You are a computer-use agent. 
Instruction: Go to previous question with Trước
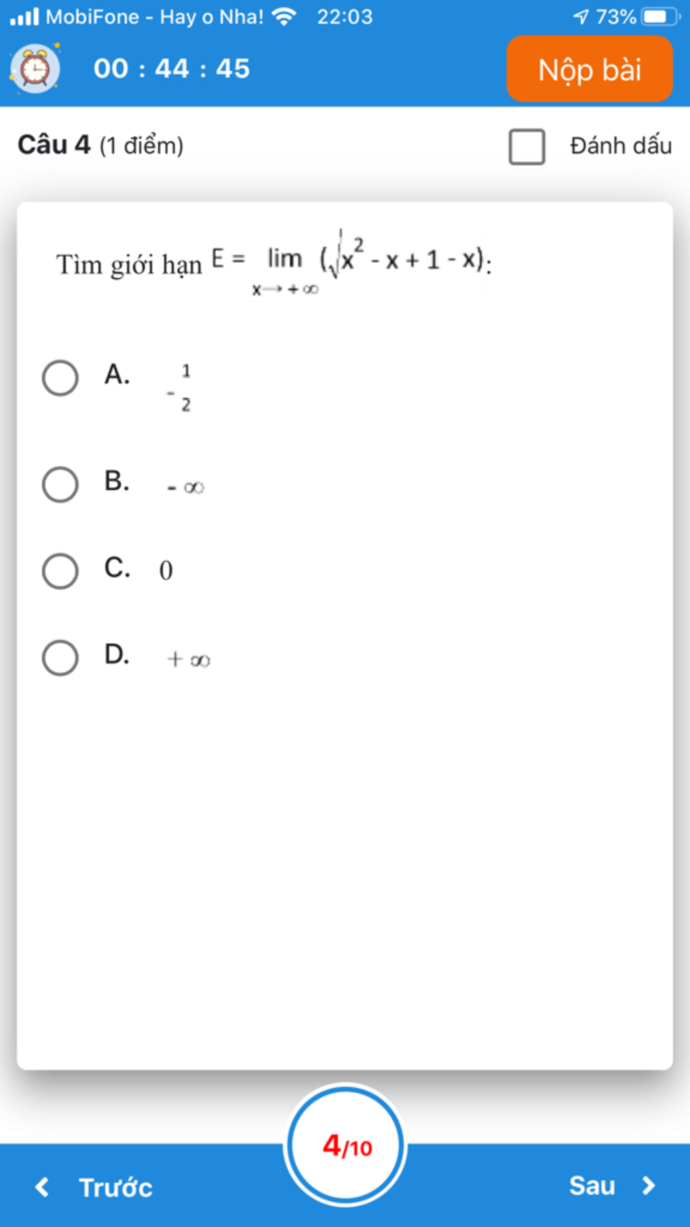[115, 1187]
